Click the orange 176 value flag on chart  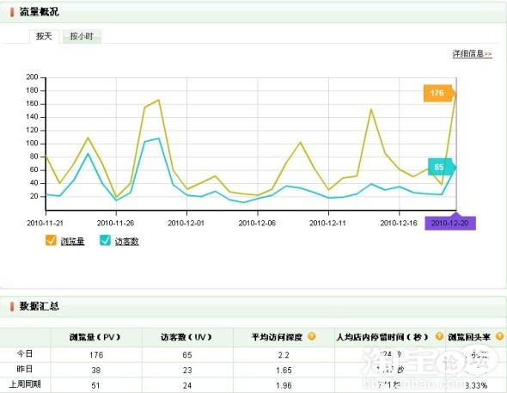[439, 93]
